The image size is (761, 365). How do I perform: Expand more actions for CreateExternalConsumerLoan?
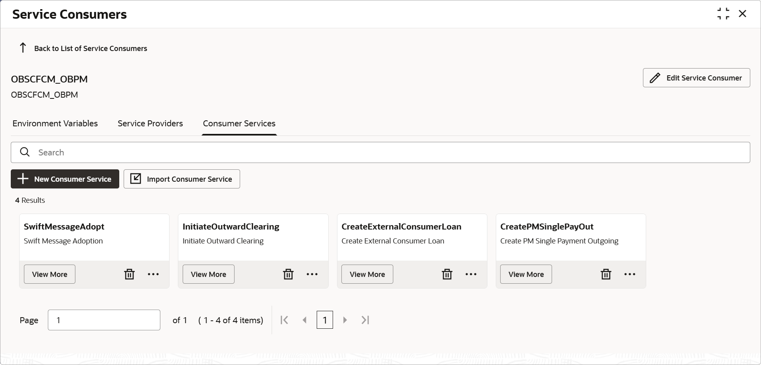[471, 274]
